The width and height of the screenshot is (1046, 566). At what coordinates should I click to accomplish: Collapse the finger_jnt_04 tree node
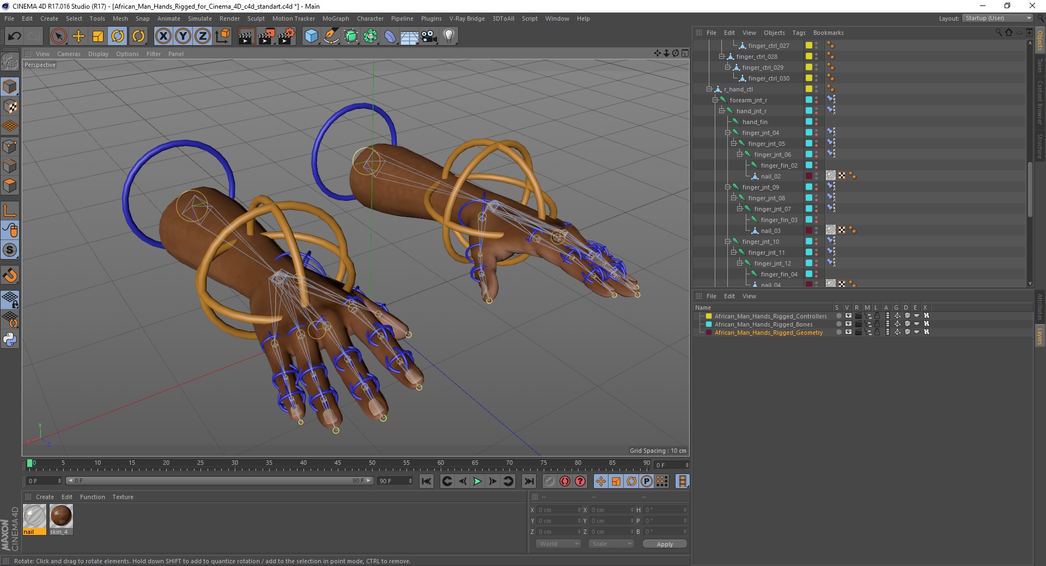[x=727, y=133]
